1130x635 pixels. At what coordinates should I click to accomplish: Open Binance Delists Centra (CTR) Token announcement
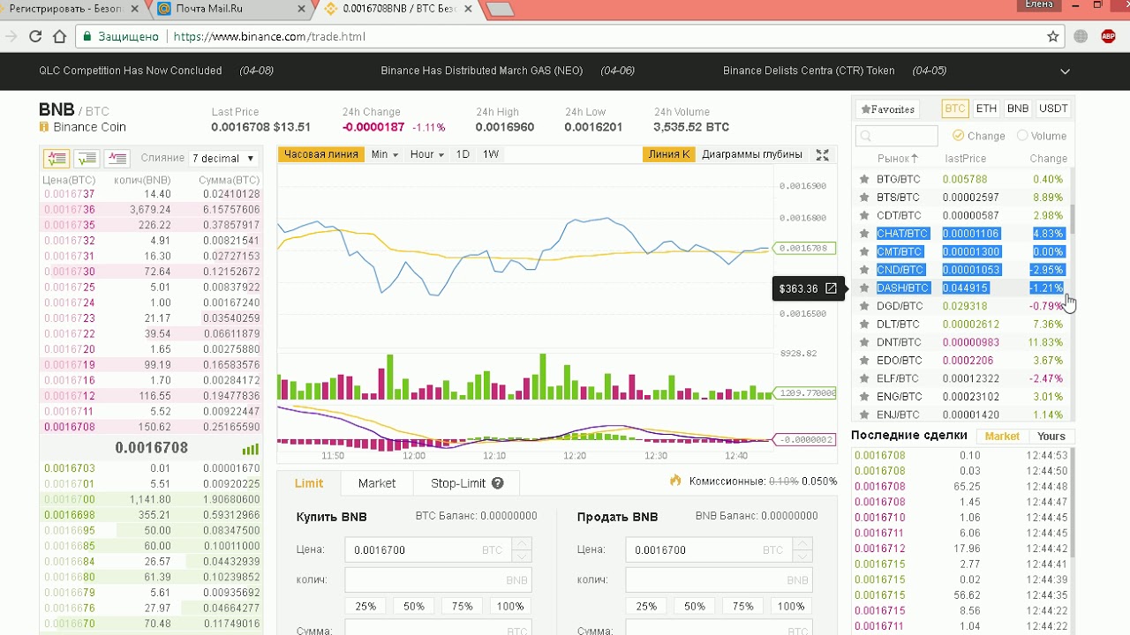809,71
